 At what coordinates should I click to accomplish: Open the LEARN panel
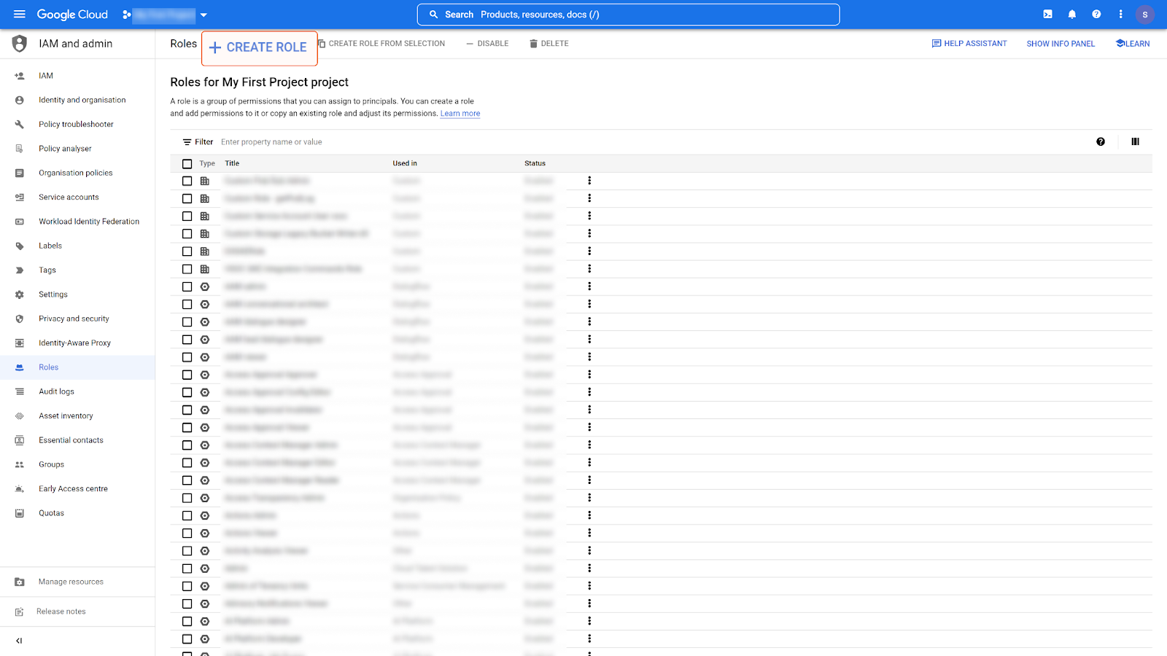[1133, 44]
